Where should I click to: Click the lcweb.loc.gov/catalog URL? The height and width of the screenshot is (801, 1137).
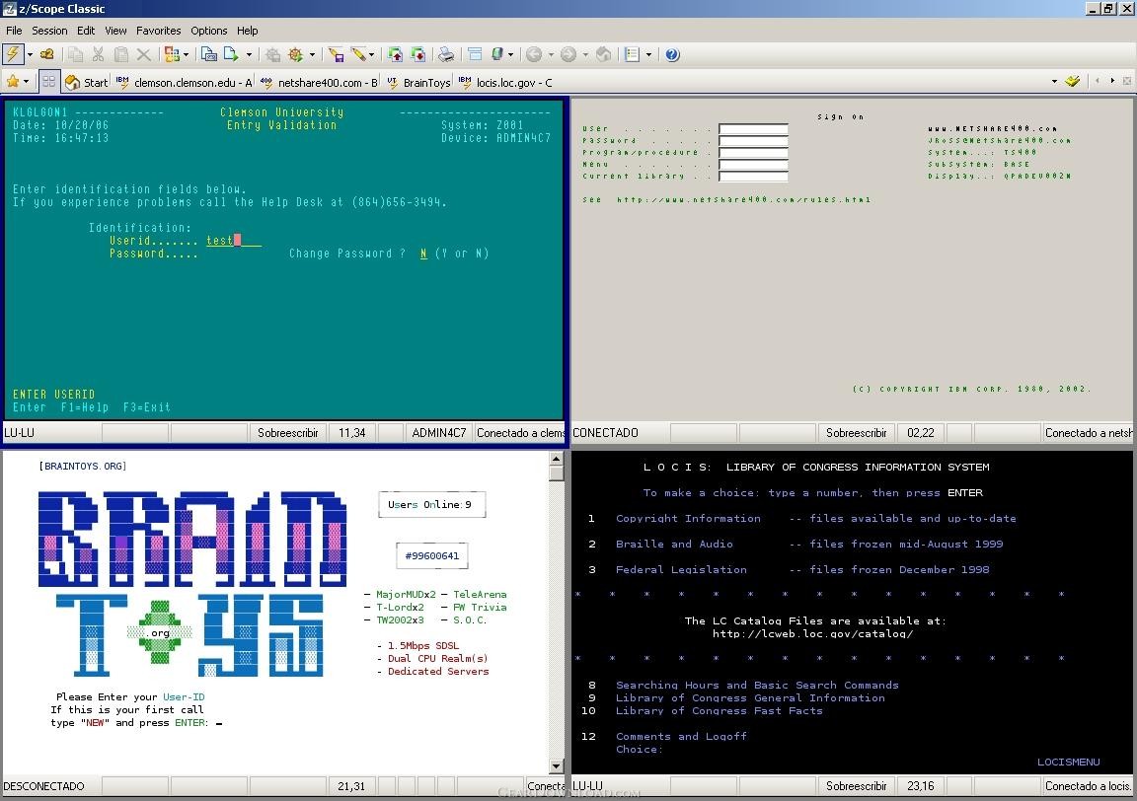tap(812, 633)
